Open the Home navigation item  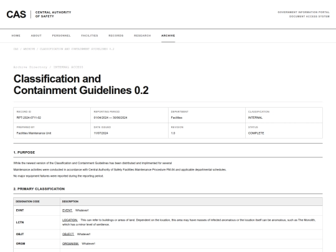pos(16,35)
